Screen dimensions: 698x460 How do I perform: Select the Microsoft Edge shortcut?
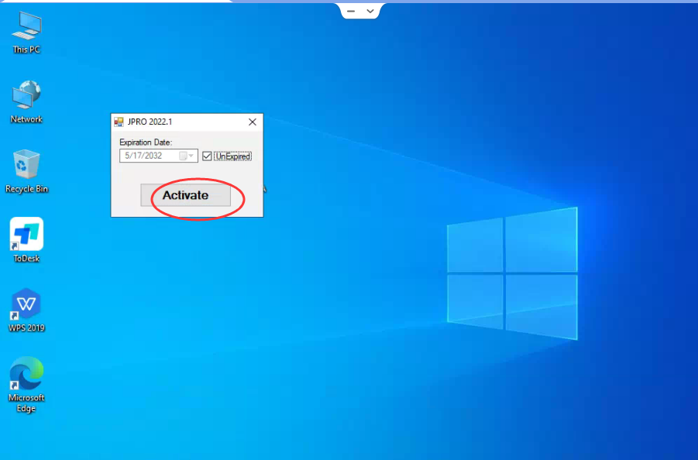[26, 385]
